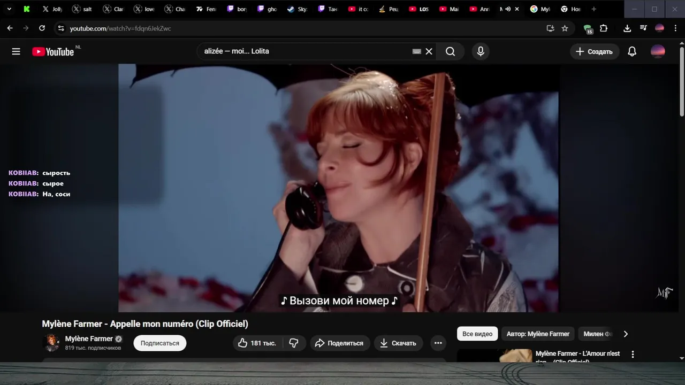Click the page vertical scrollbar
The image size is (685, 385).
(682, 81)
